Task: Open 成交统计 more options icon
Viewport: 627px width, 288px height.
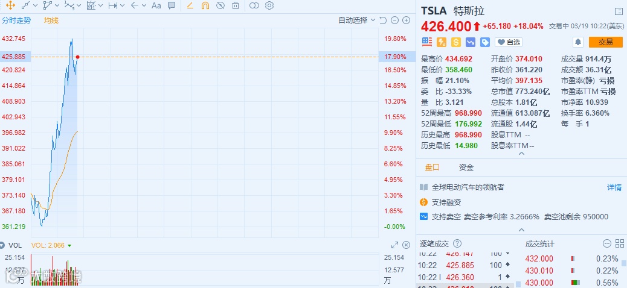Action: [x=607, y=243]
